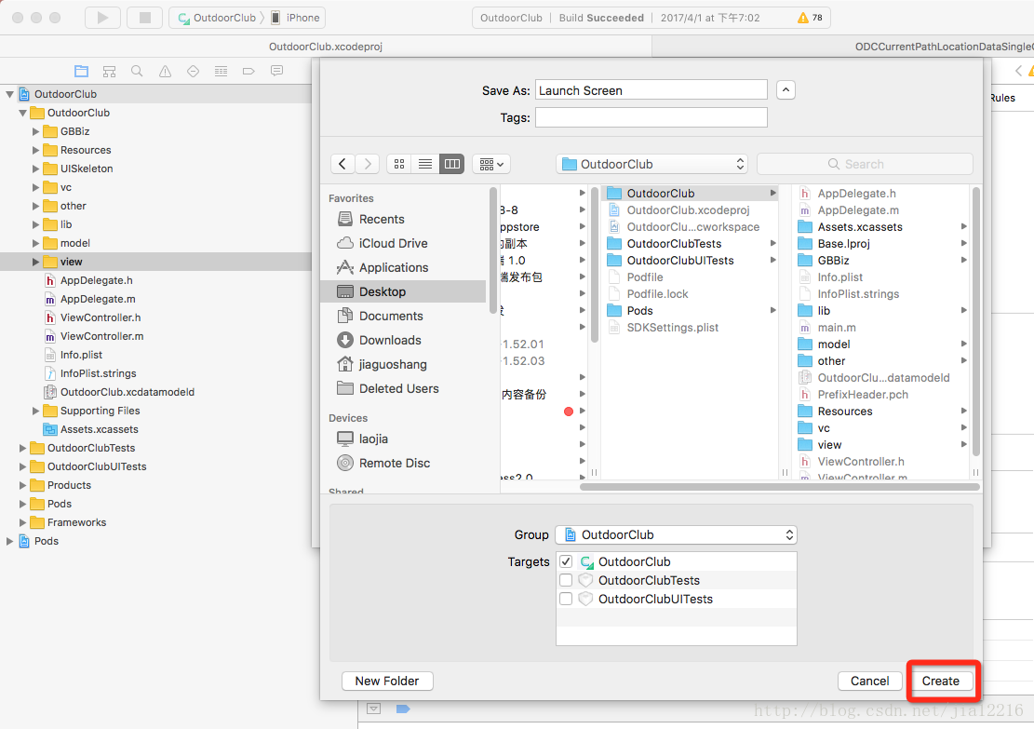Click OutdoorClub scheme in toolbar selector
This screenshot has height=729, width=1034.
coord(217,18)
